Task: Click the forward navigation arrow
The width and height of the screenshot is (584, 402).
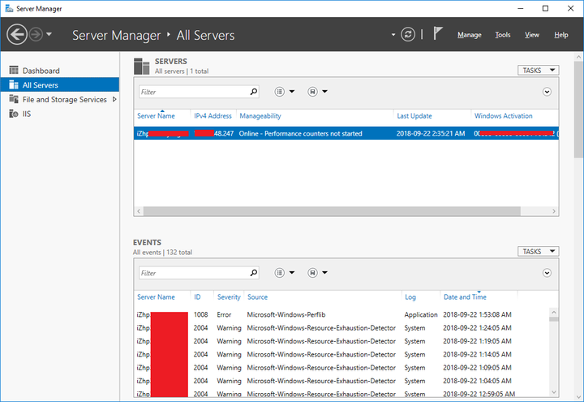Action: click(36, 35)
